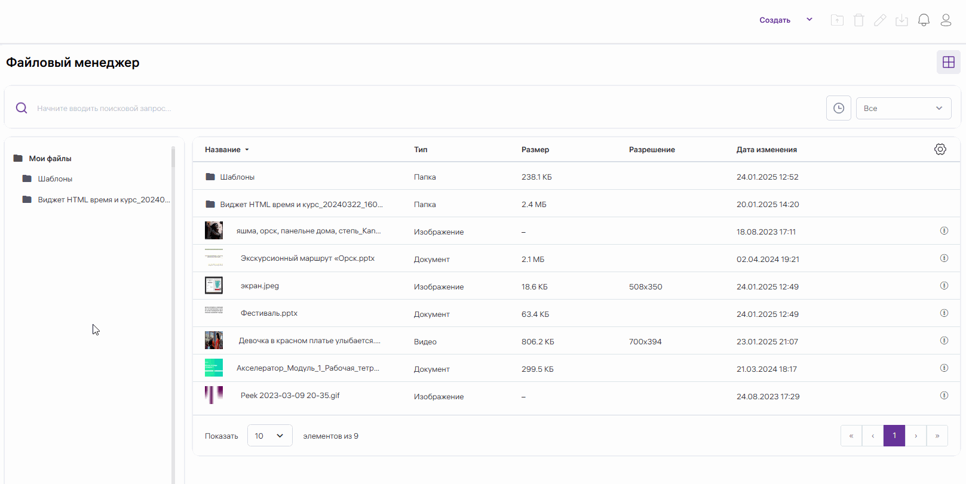Change items per page dropdown showing 10
This screenshot has width=966, height=484.
tap(269, 436)
